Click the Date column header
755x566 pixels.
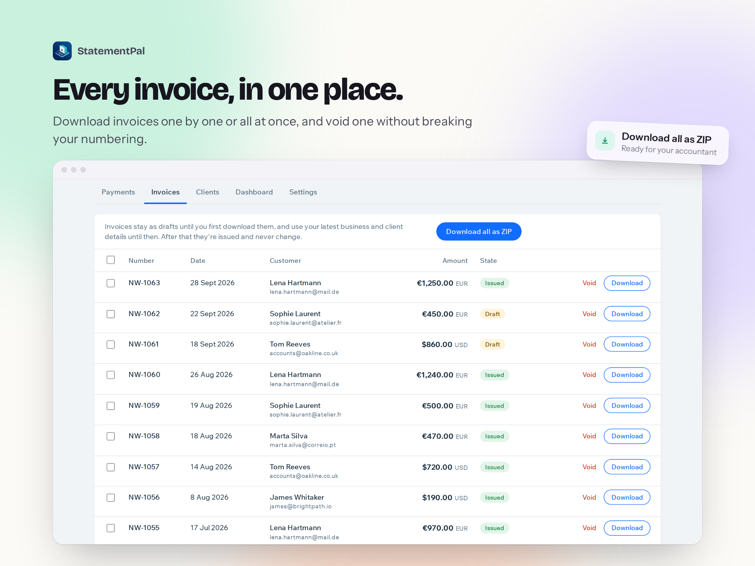coord(198,261)
